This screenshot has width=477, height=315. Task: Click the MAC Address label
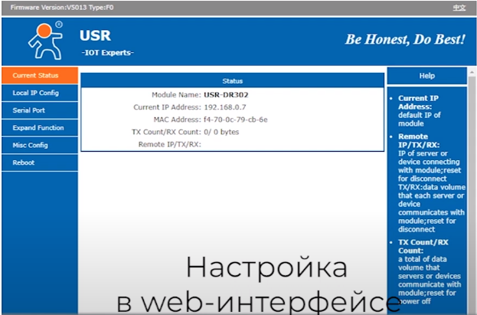coord(178,120)
